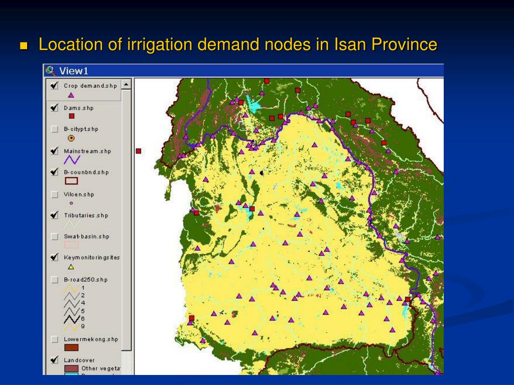Select the Crop demand.shp layer name
Screen dimensions: 514x385
point(90,86)
